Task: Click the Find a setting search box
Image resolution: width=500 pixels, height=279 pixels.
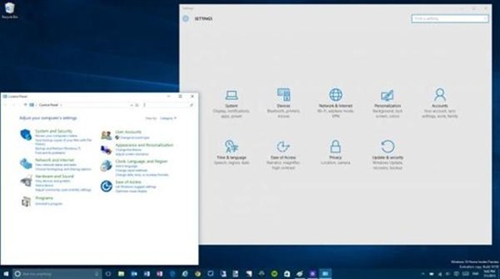Action: tap(448, 19)
